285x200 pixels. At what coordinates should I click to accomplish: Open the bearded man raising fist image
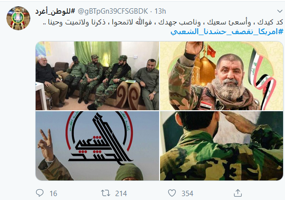tap(222, 76)
